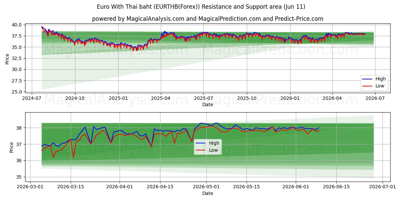Viewport: 402px width, 201px height.
Task: Click the '27.5' price tick label
Action: click(x=17, y=81)
